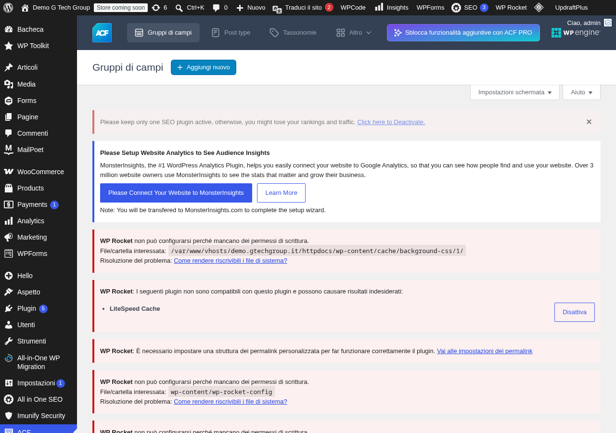Open SEO menu in admin bar

[x=470, y=7]
